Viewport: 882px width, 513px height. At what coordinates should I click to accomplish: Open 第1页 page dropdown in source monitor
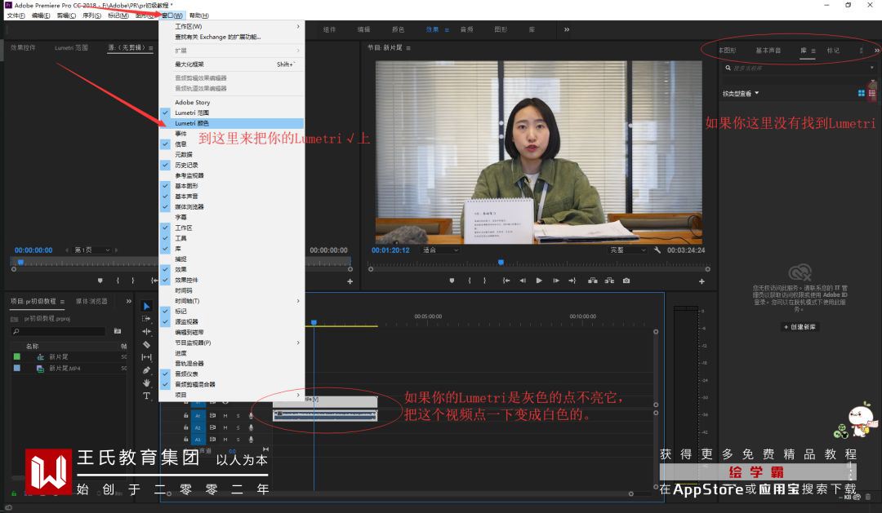[x=91, y=250]
